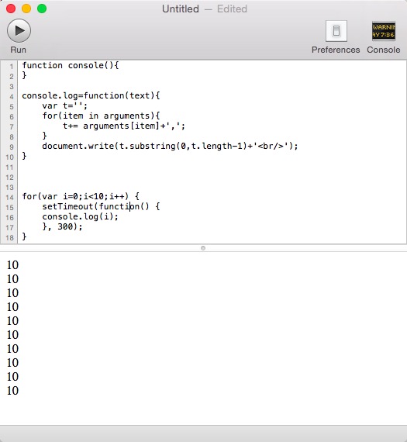Click the Run label under play icon
This screenshot has height=442, width=407.
pos(19,50)
